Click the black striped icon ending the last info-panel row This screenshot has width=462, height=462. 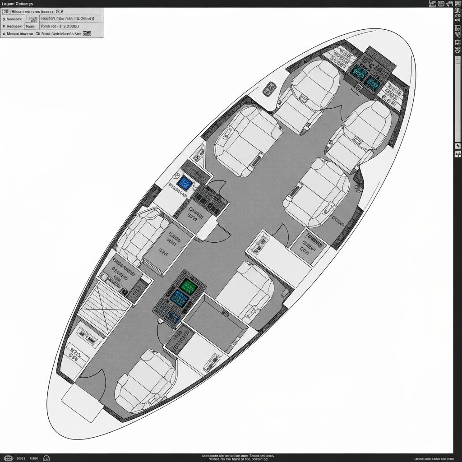point(87,33)
